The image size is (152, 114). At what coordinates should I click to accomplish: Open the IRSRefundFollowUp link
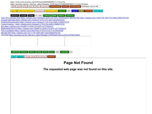33,28
